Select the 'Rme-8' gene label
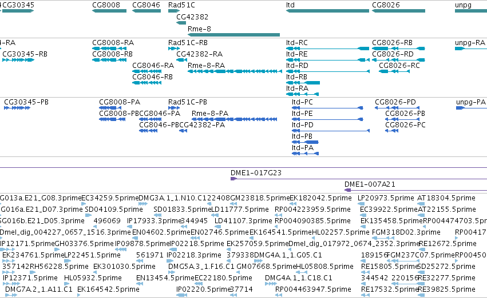The width and height of the screenshot is (487, 298). tap(199, 29)
